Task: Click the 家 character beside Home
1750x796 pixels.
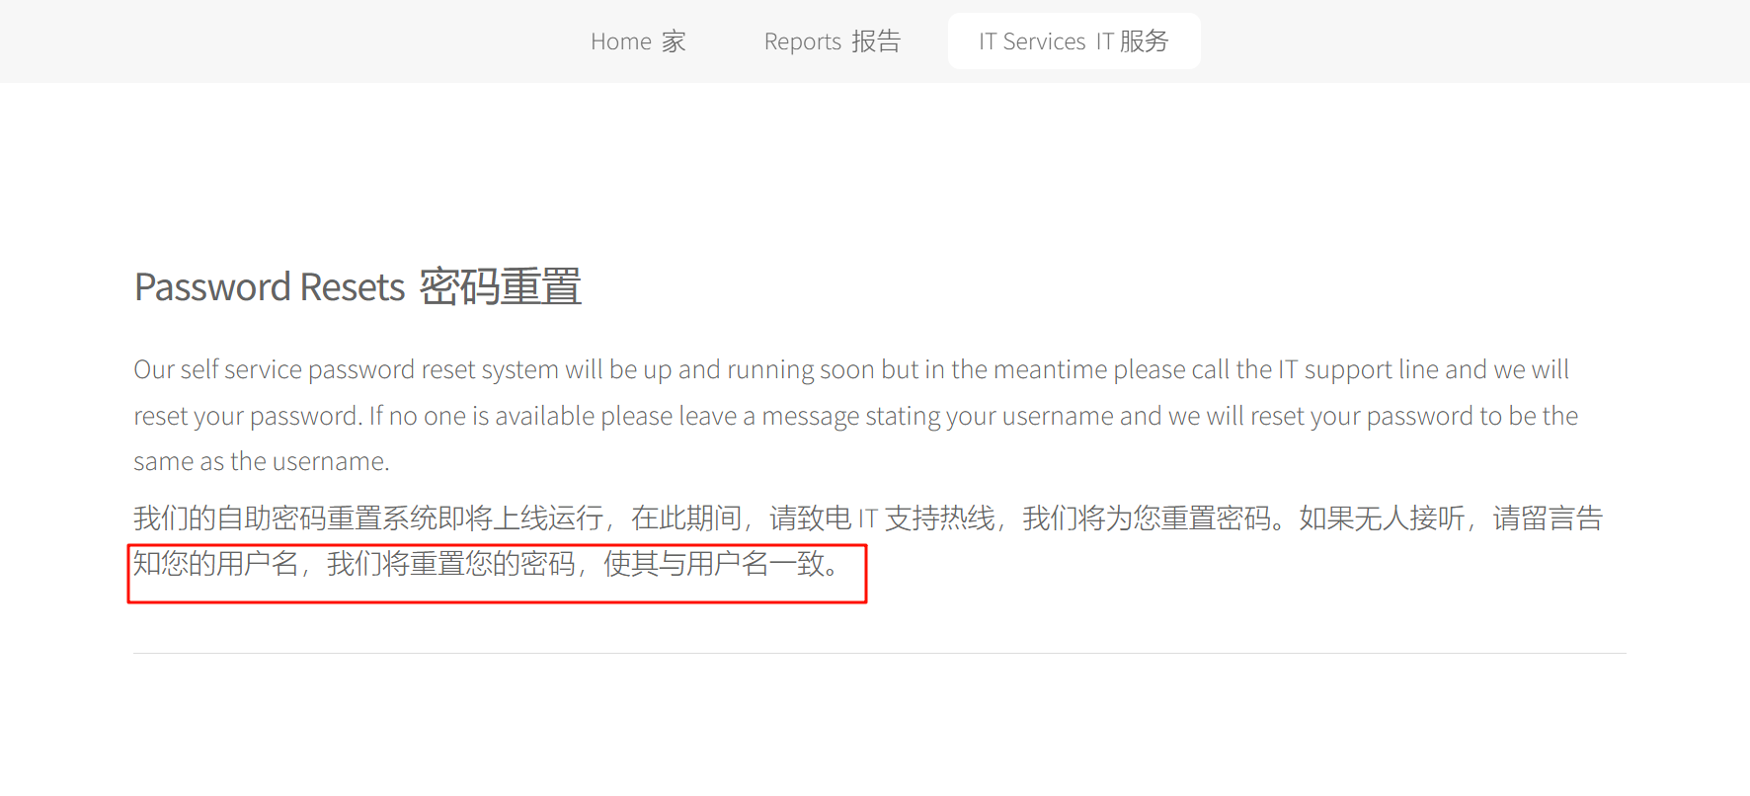Action: (674, 41)
